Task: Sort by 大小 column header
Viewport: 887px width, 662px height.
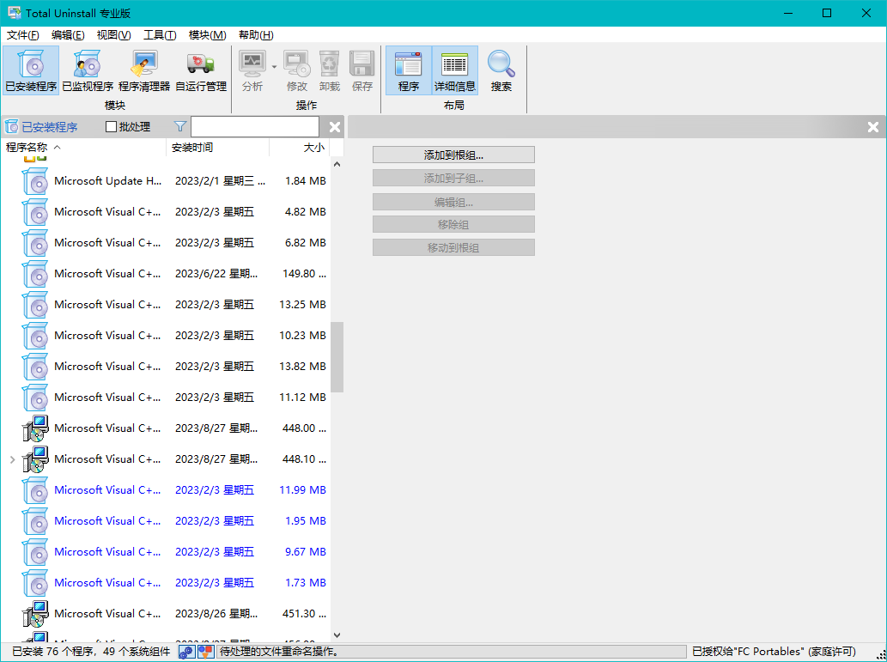Action: tap(300, 148)
